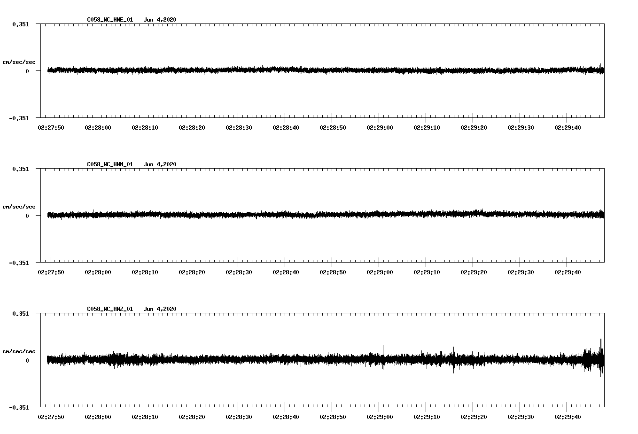Click the 02:27:50 time label under HNZ plot
Viewport: 638px width, 434px height.
(51, 417)
